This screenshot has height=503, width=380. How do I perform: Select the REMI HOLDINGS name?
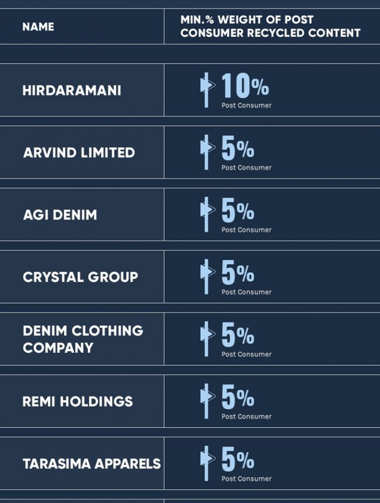77,401
